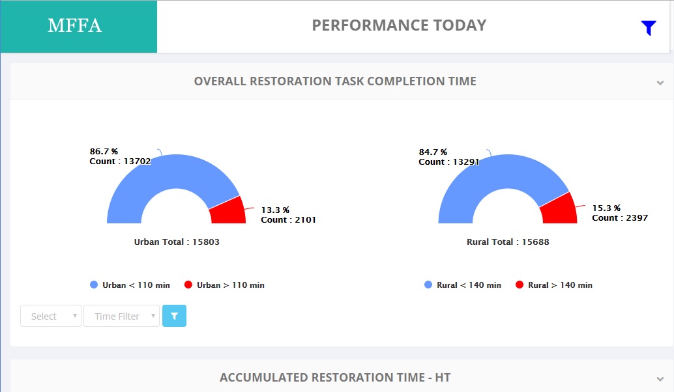Toggle the Urban < 110 min legend item
The width and height of the screenshot is (674, 392).
tap(130, 285)
